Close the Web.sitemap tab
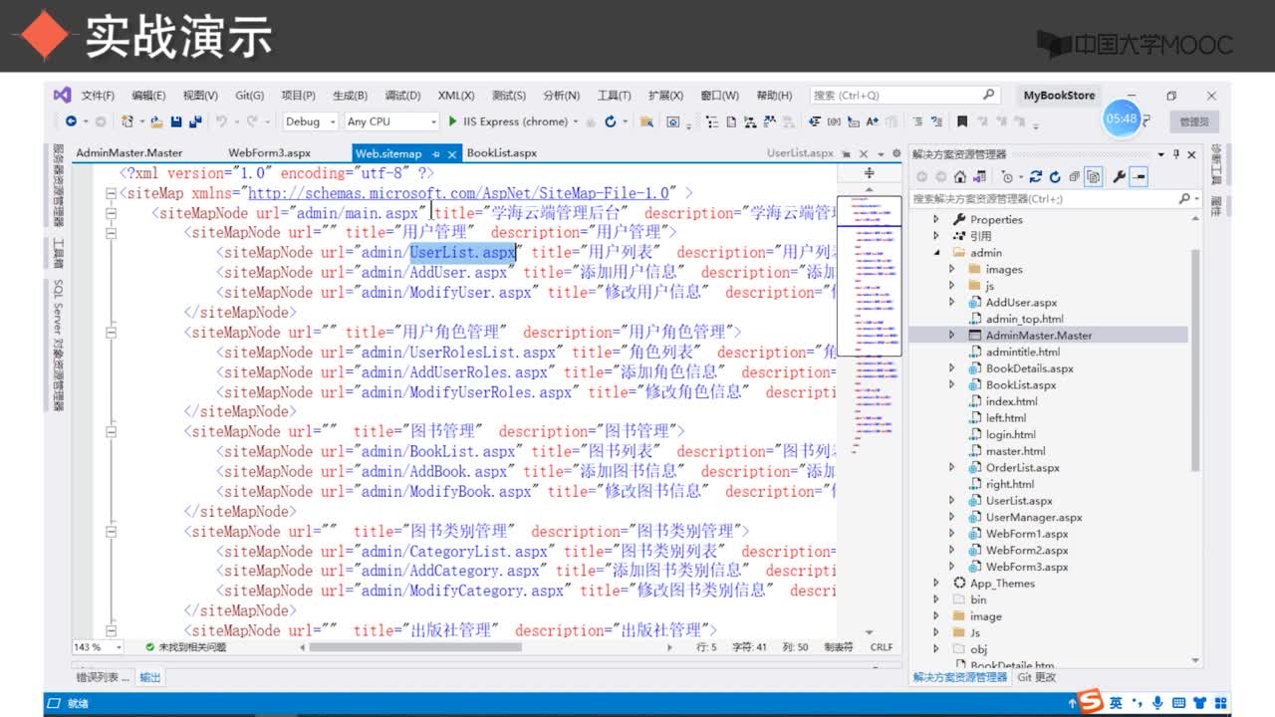 pyautogui.click(x=452, y=154)
